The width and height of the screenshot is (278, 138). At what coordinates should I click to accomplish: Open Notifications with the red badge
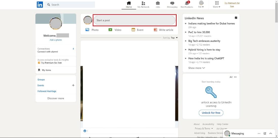click(x=187, y=5)
